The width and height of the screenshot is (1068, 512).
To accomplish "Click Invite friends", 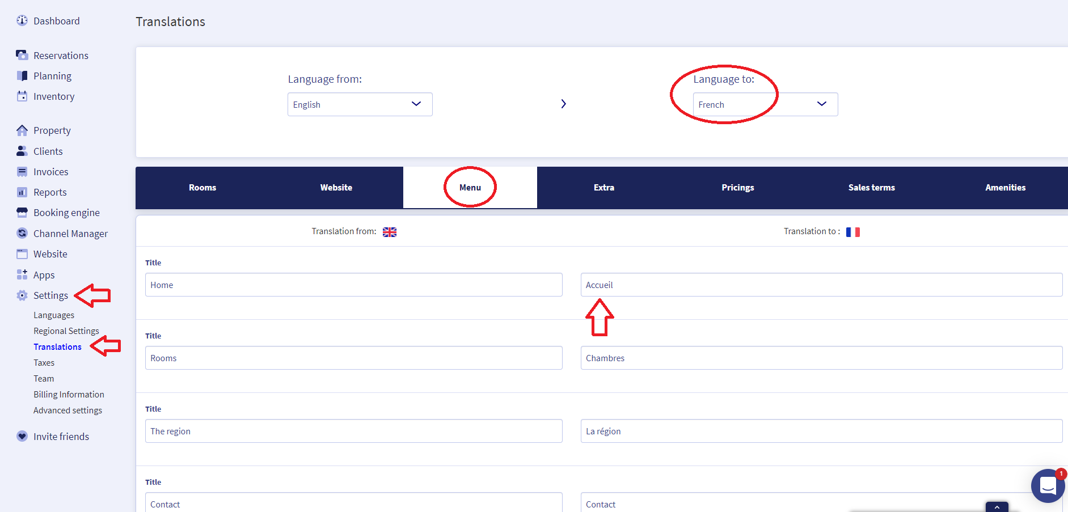I will 61,437.
